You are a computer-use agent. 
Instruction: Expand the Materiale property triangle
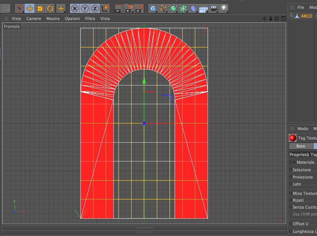pyautogui.click(x=295, y=162)
